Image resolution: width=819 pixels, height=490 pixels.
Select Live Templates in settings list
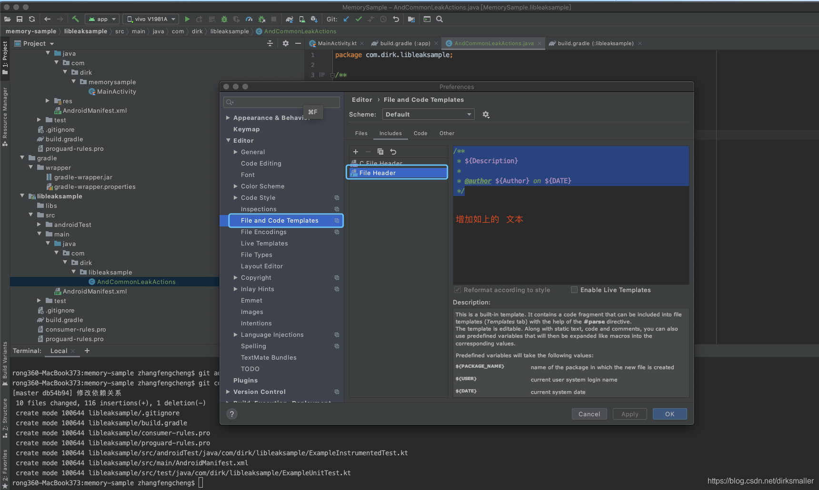pos(264,243)
